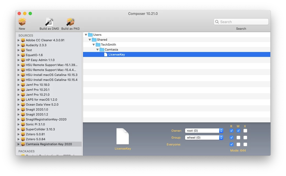Click the New package toolbar icon
Screen dimensions: 286x176
pyautogui.click(x=22, y=22)
